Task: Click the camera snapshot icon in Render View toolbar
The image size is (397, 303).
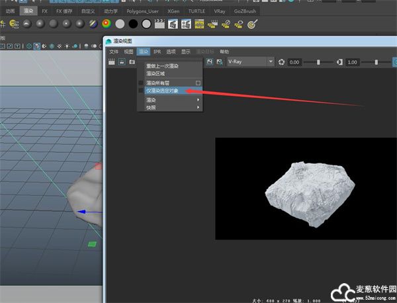Action: pyautogui.click(x=132, y=62)
